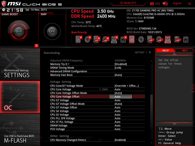Select the highlighted legacy hard disk boot device
The image size is (195, 146).
132,39
